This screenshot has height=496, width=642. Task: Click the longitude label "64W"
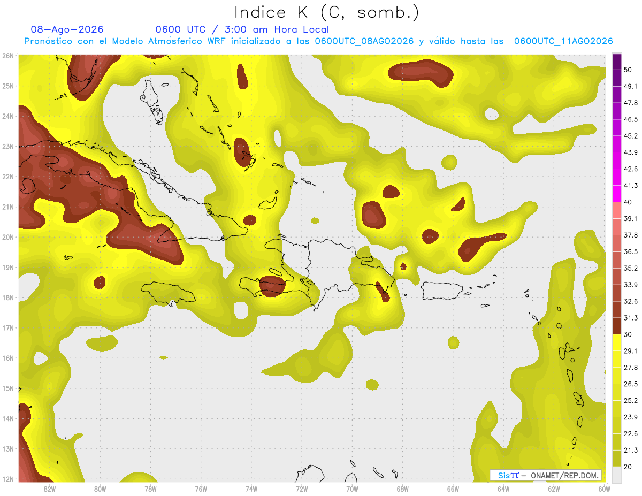point(503,489)
